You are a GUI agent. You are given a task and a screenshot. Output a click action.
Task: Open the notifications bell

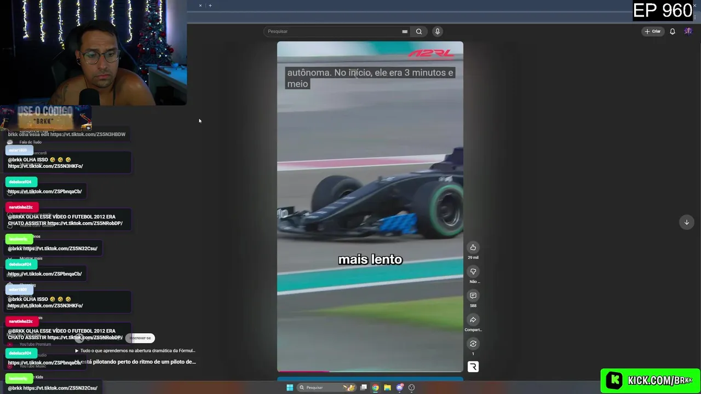click(x=673, y=31)
